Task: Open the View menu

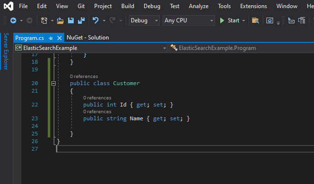Action: 62,6
